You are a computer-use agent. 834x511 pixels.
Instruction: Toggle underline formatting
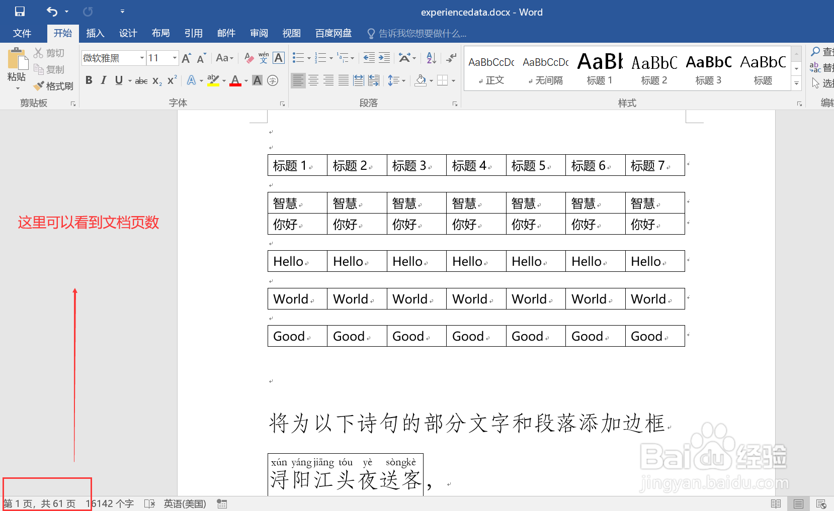pos(119,80)
